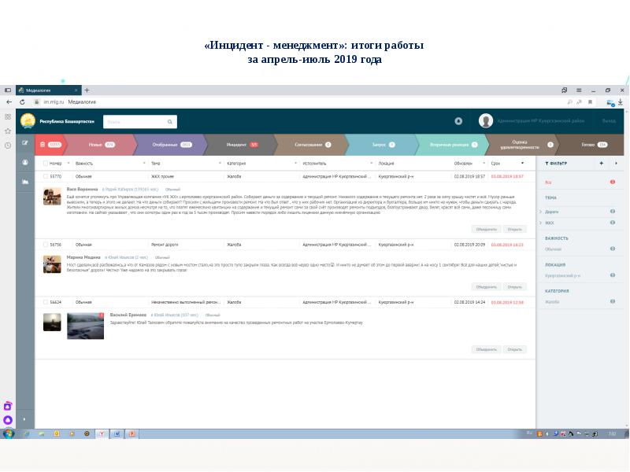Click the search input field
This screenshot has width=630, height=472.
[x=135, y=122]
